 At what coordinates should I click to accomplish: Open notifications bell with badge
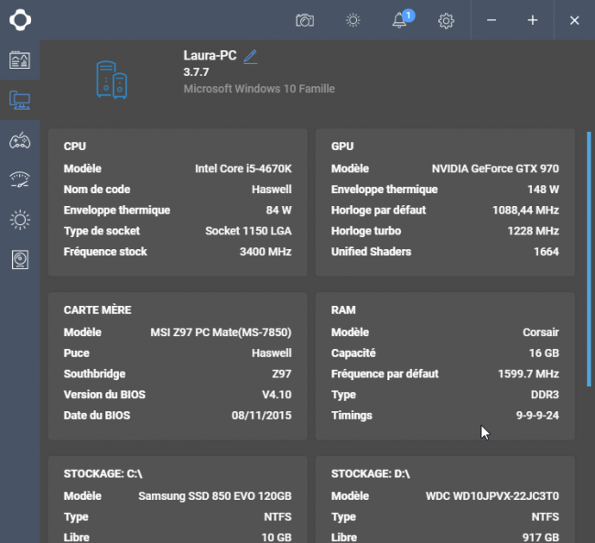(402, 19)
